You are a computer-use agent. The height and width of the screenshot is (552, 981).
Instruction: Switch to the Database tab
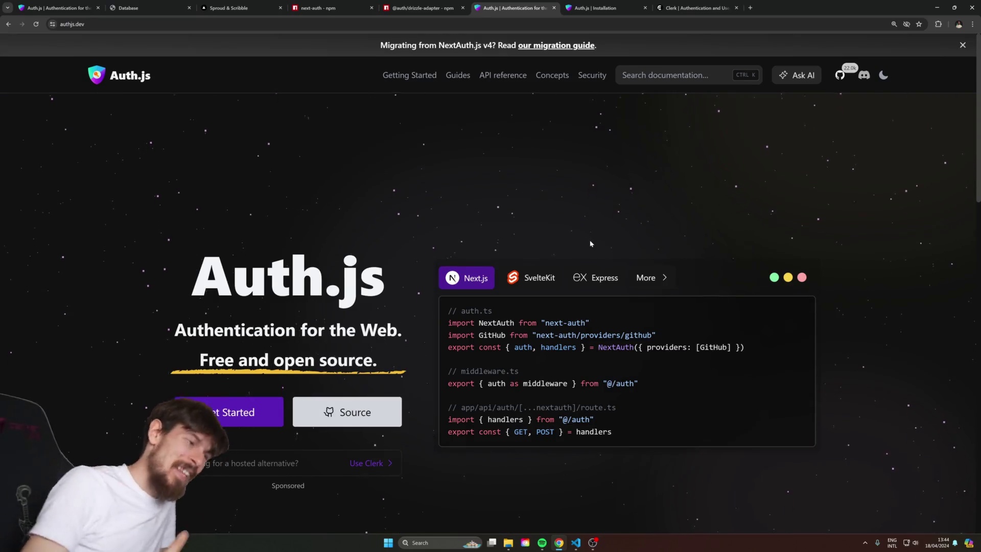148,8
